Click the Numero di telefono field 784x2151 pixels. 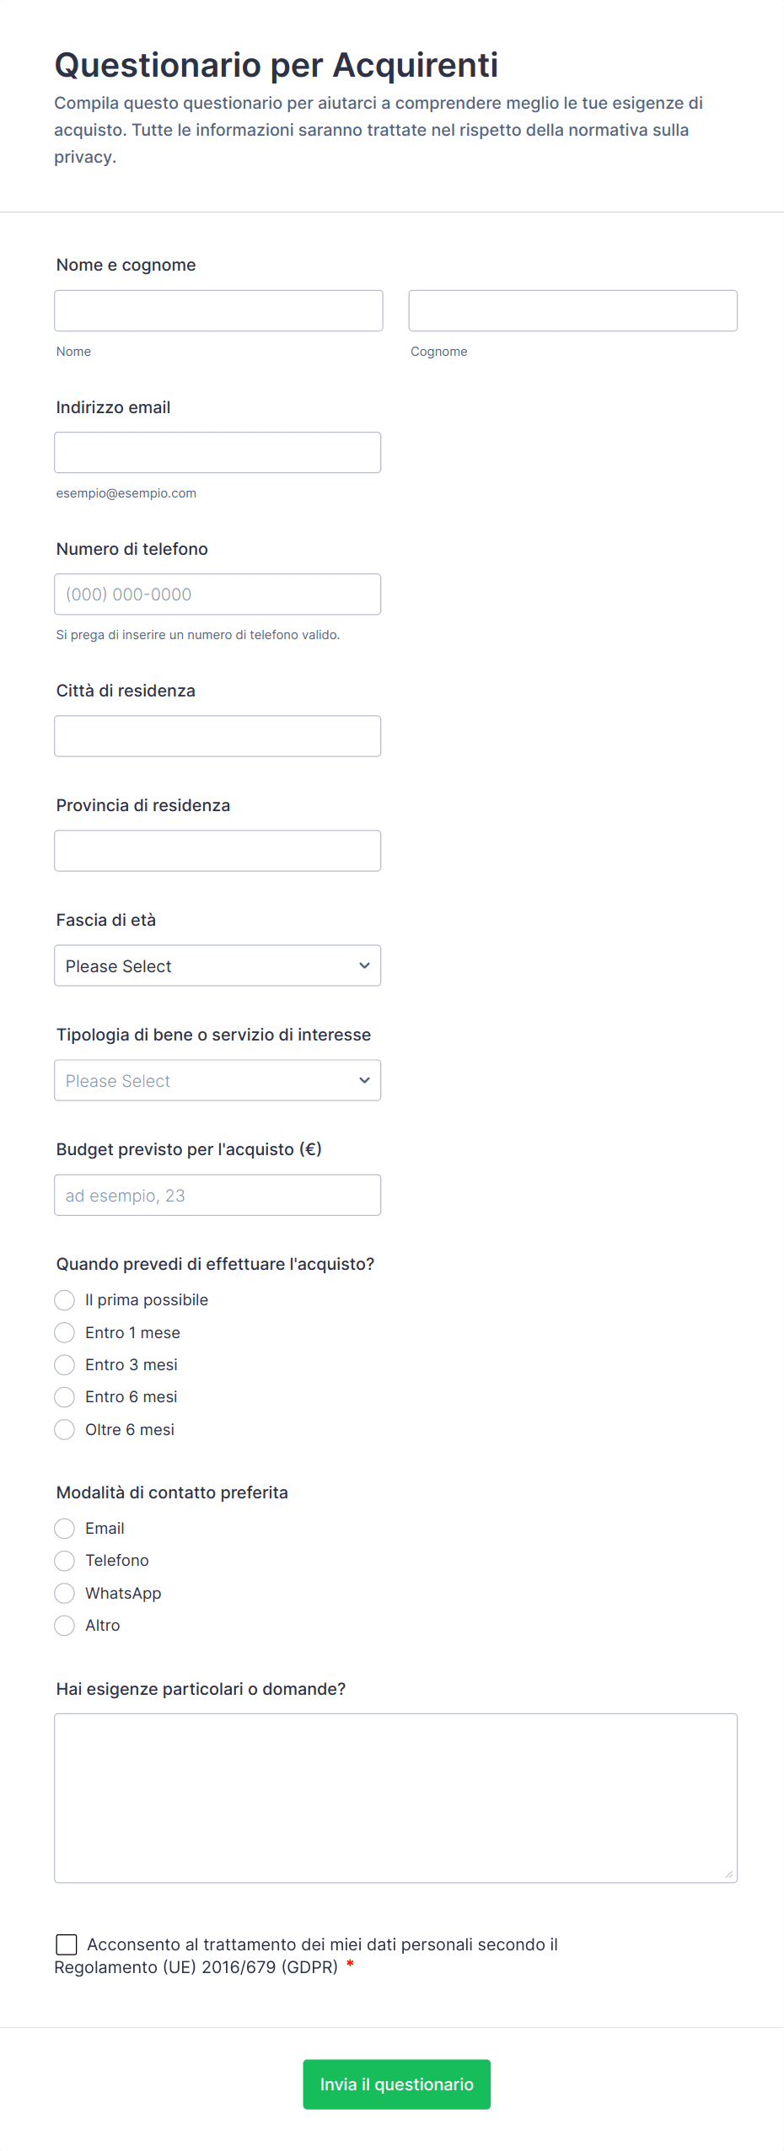click(217, 594)
